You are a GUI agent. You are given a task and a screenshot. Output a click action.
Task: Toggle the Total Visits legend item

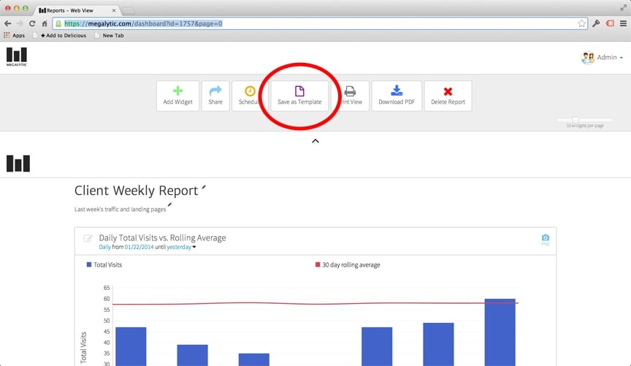[104, 265]
